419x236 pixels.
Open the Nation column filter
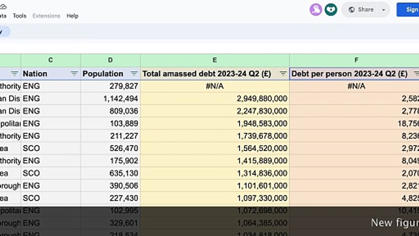(x=74, y=74)
